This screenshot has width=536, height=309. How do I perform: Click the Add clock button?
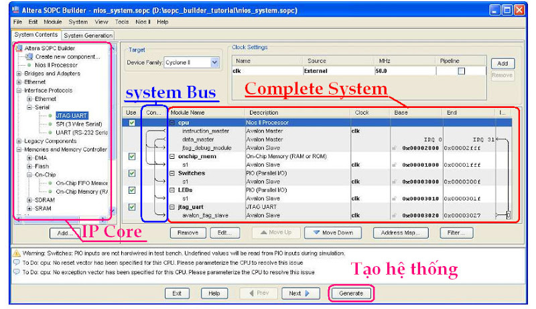pyautogui.click(x=503, y=64)
